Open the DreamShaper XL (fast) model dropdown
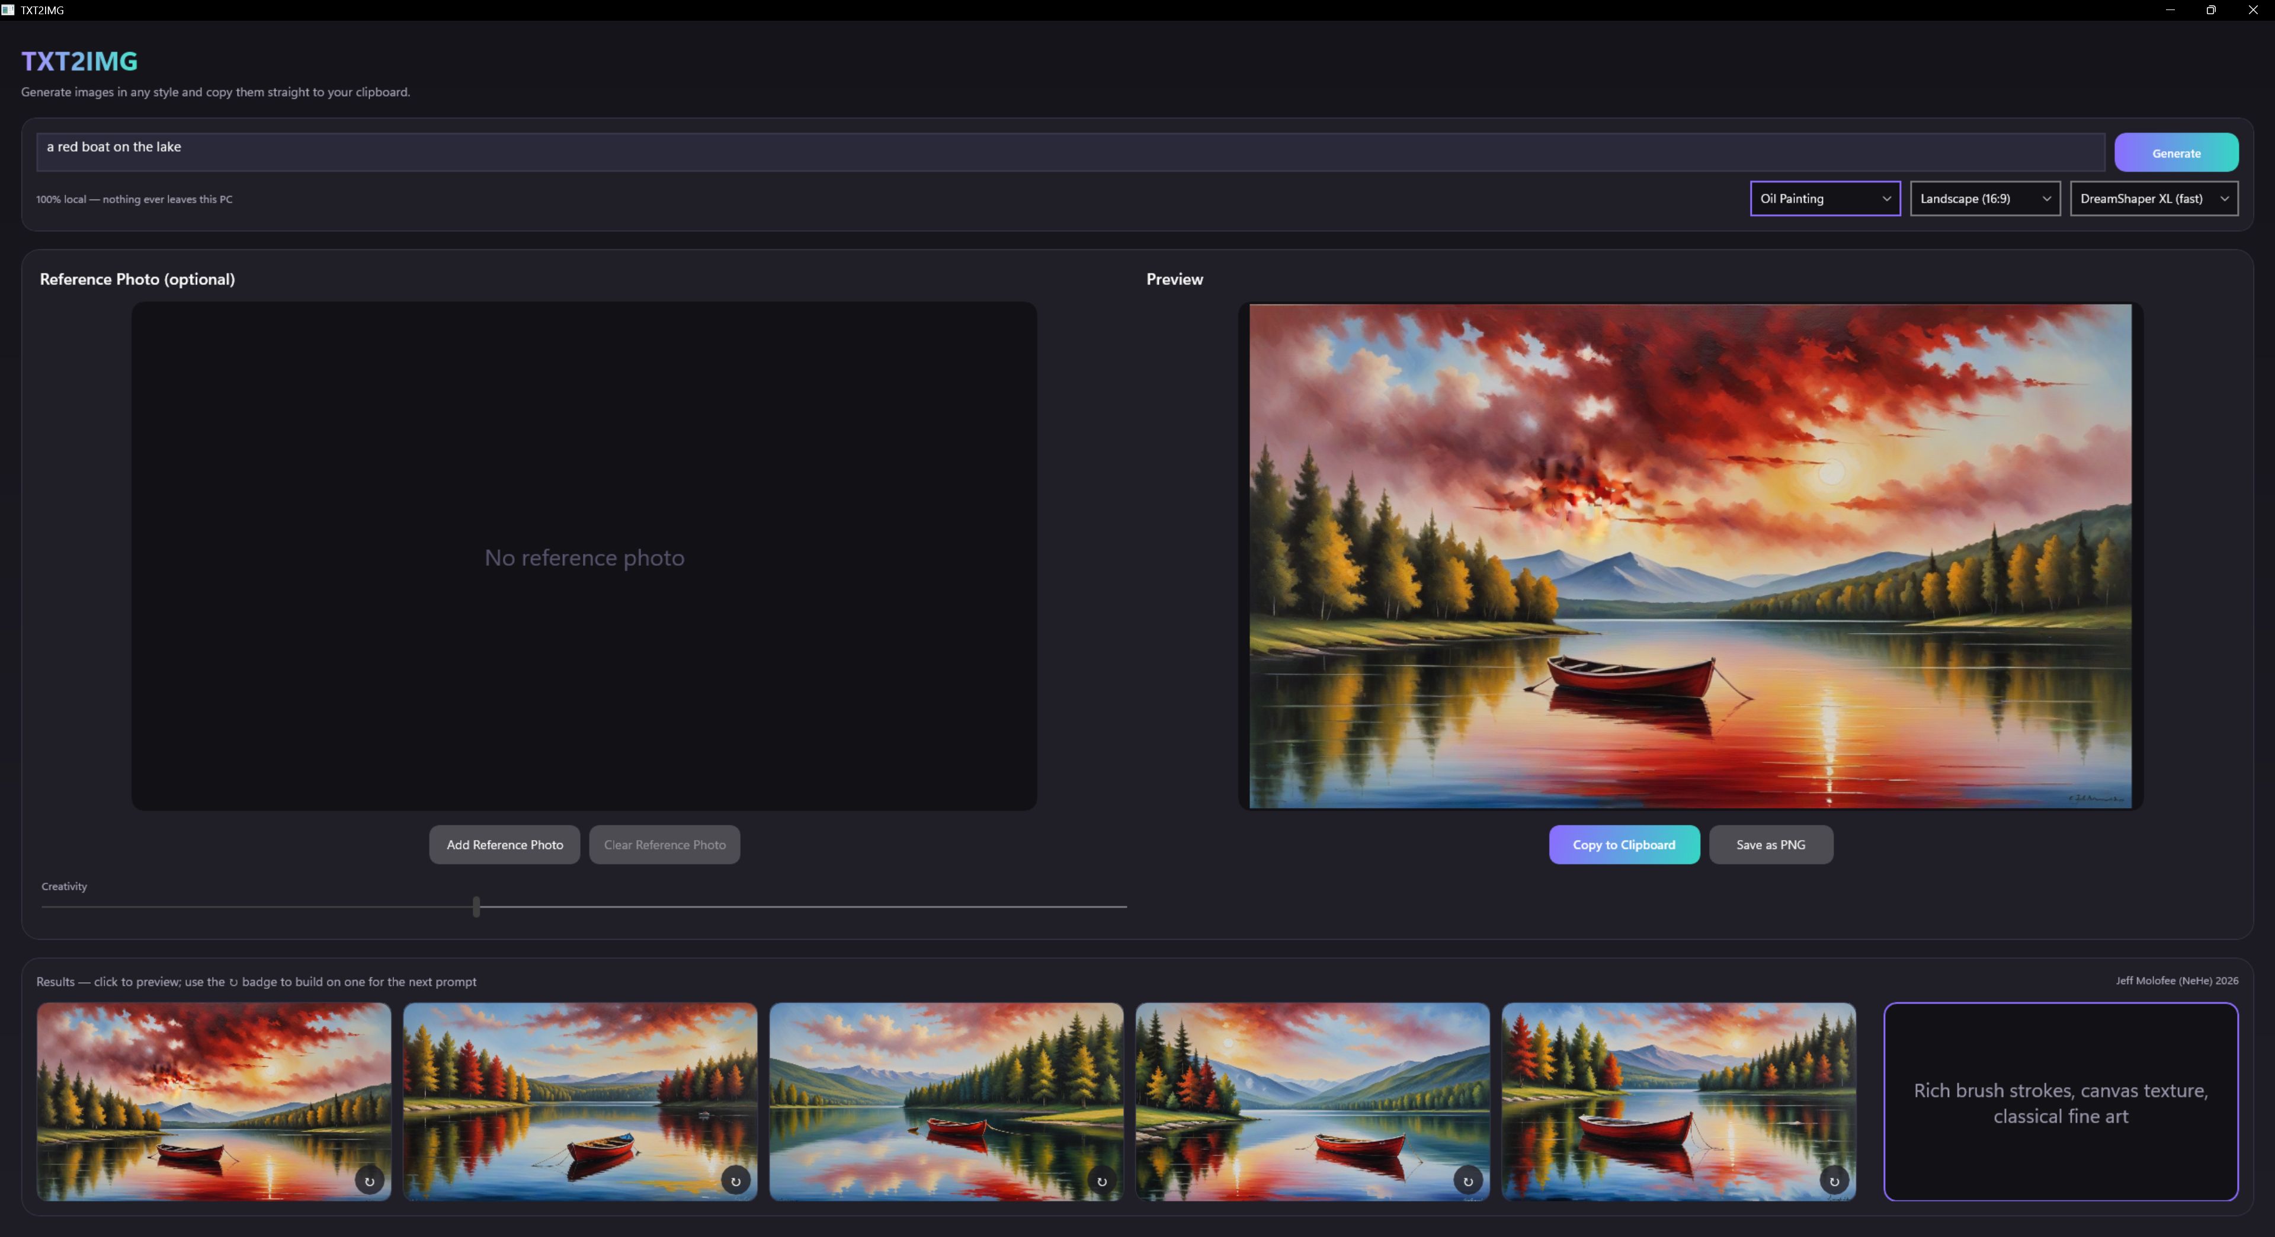The height and width of the screenshot is (1237, 2275). tap(2153, 198)
